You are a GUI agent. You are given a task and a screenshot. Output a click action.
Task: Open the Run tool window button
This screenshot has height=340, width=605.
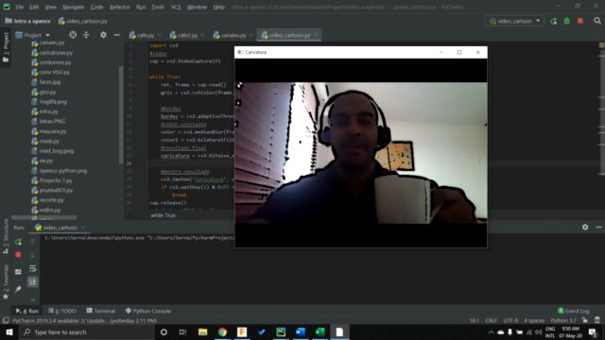coord(27,311)
